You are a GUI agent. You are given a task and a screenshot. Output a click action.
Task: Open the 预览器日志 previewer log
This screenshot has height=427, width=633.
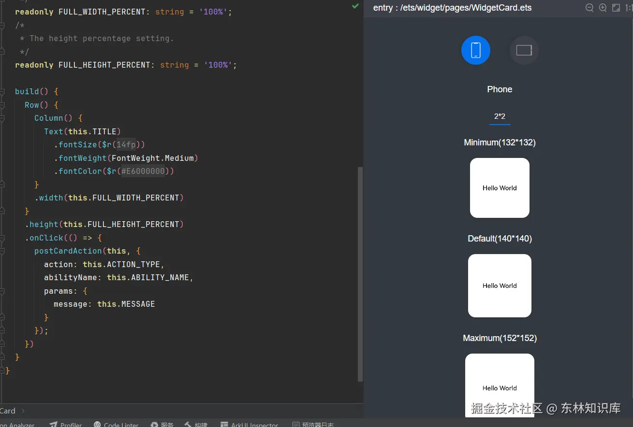(313, 424)
